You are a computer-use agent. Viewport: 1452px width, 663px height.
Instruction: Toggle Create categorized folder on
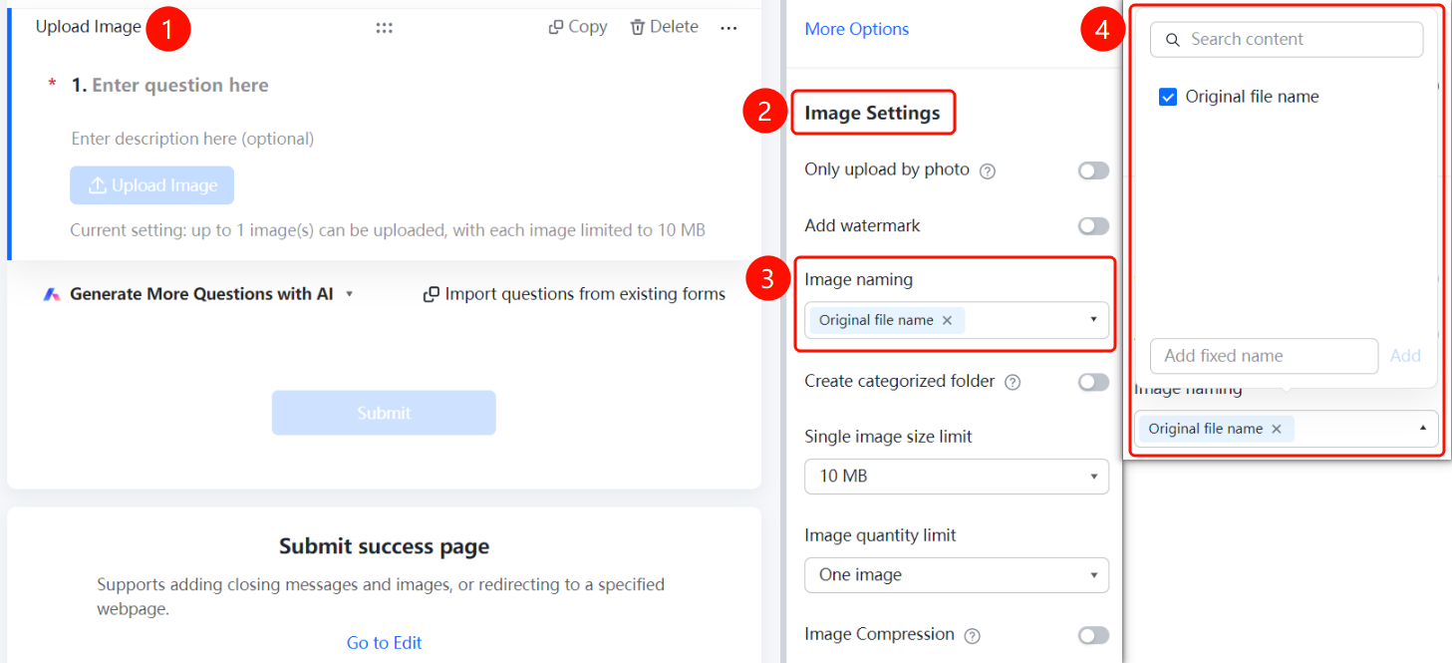click(1093, 382)
